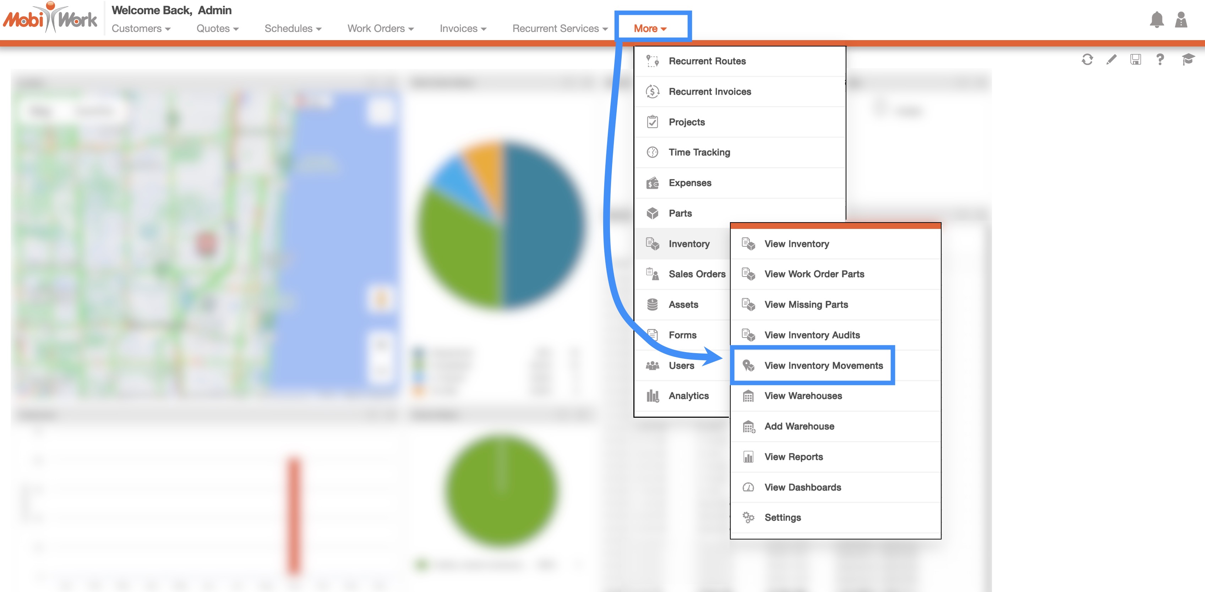Expand the Recurrent Services dropdown
This screenshot has width=1205, height=592.
point(560,28)
